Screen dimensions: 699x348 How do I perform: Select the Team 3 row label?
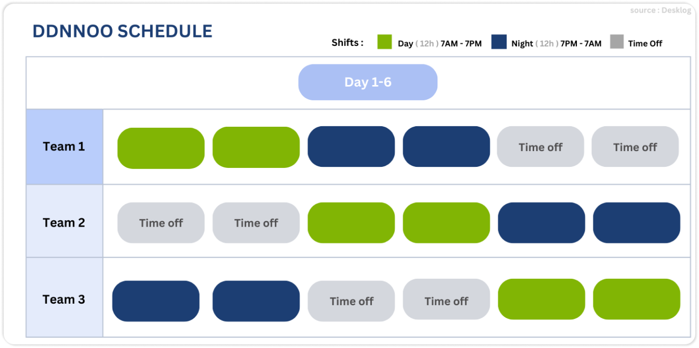[64, 299]
